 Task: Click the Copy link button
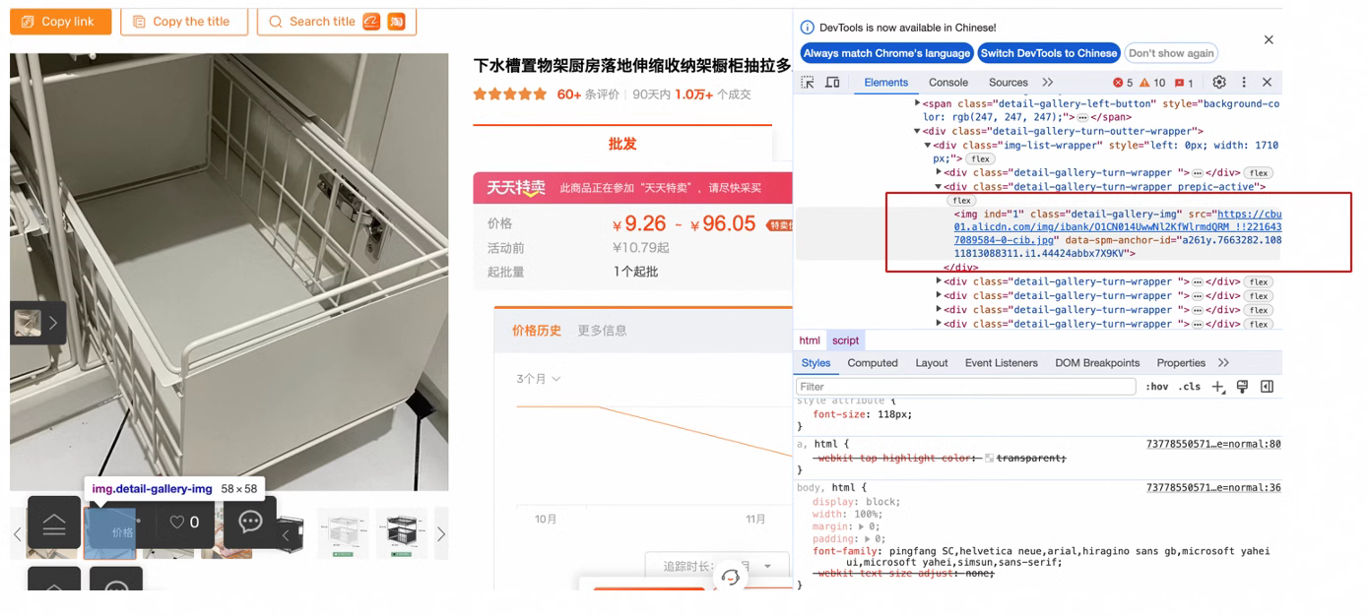click(x=60, y=21)
